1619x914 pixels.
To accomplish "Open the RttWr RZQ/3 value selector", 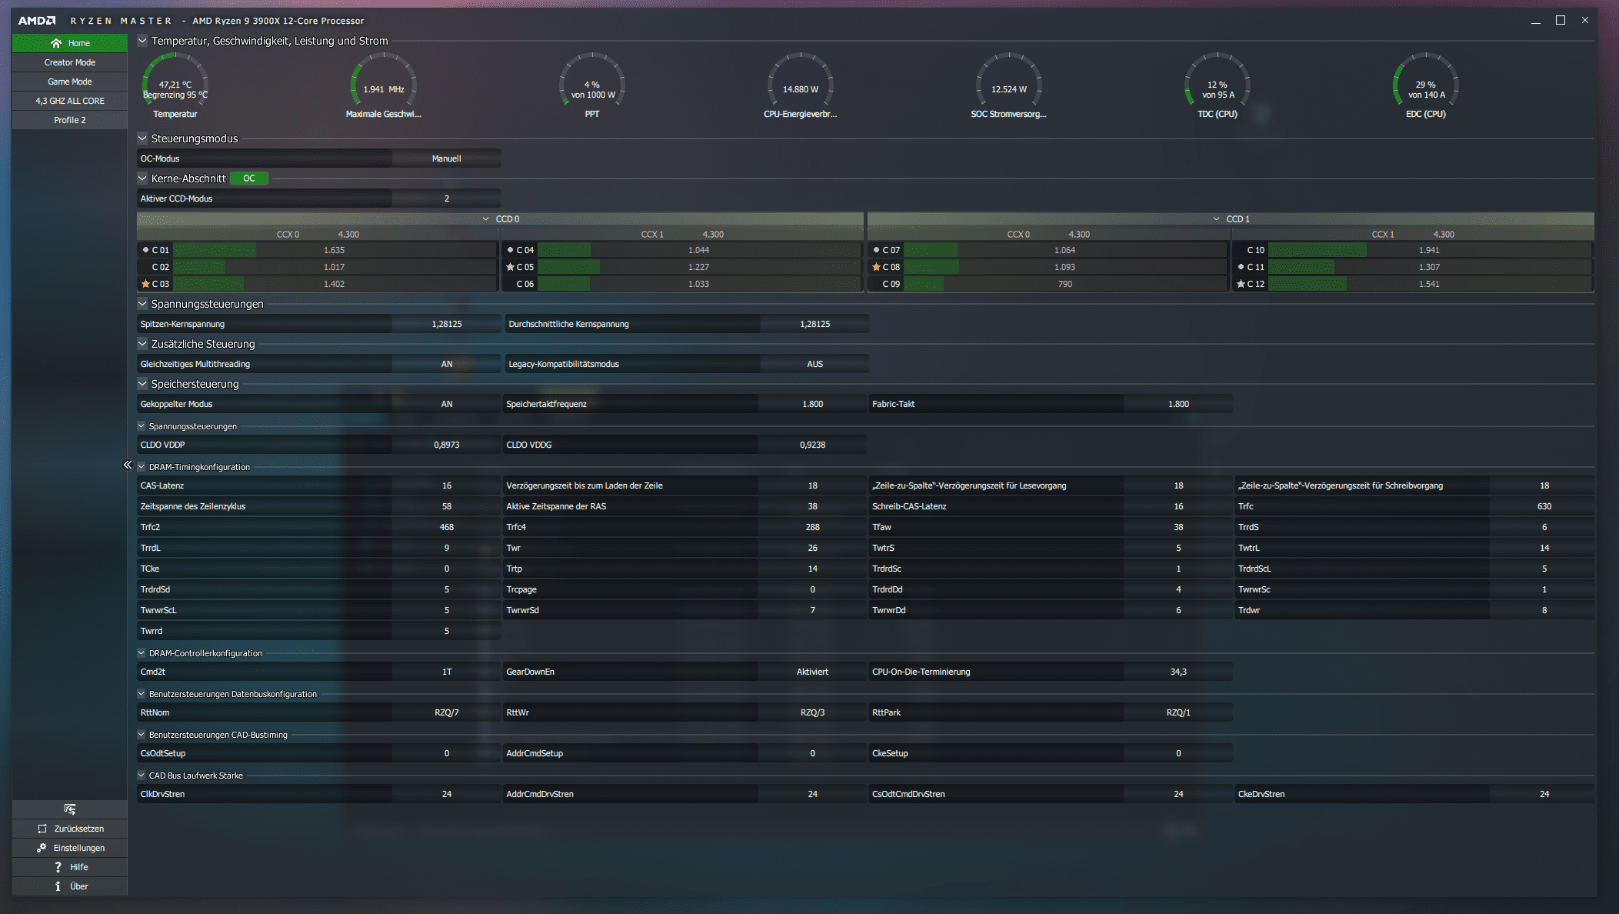I will [812, 712].
